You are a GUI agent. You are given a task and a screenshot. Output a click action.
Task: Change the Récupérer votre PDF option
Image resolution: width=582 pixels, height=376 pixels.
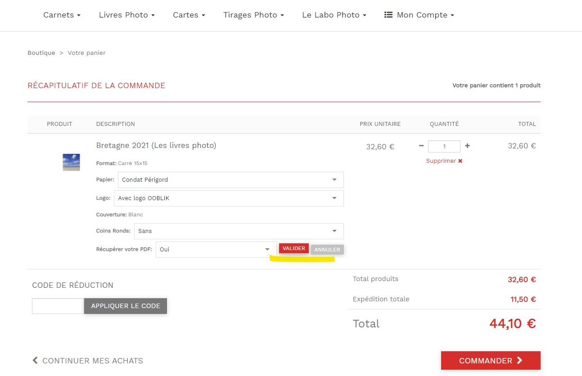click(x=216, y=250)
